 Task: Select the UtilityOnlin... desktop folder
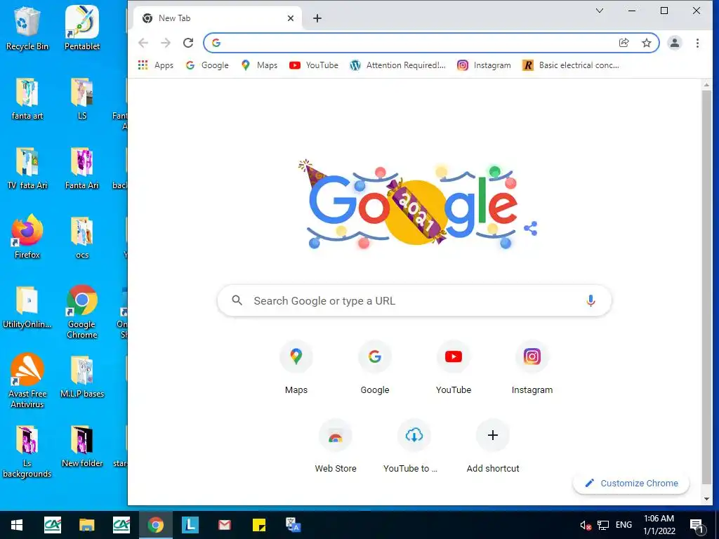27,307
